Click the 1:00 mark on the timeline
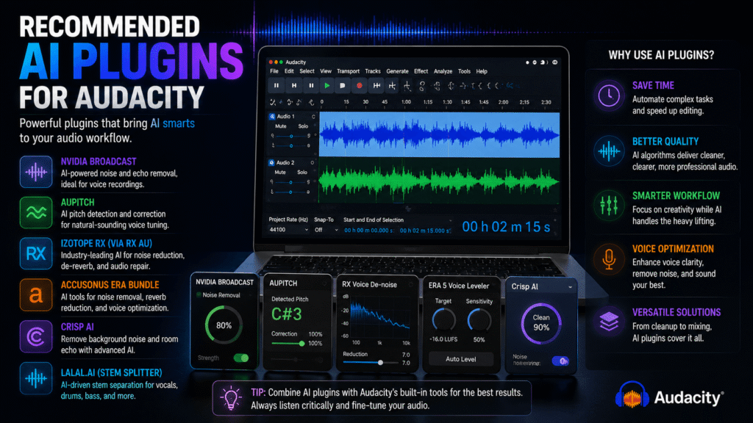 click(x=406, y=102)
